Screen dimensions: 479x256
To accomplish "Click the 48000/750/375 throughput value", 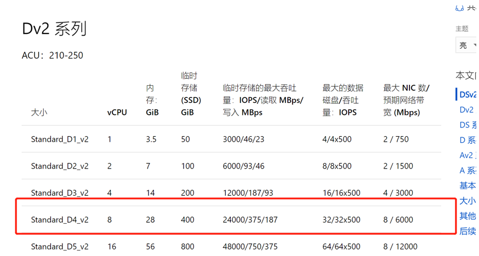I will 250,247.
